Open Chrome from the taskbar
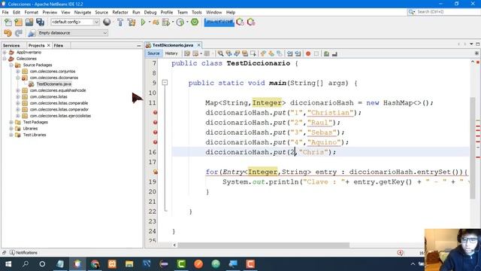Screen dimensions: 481x271 tap(95, 264)
